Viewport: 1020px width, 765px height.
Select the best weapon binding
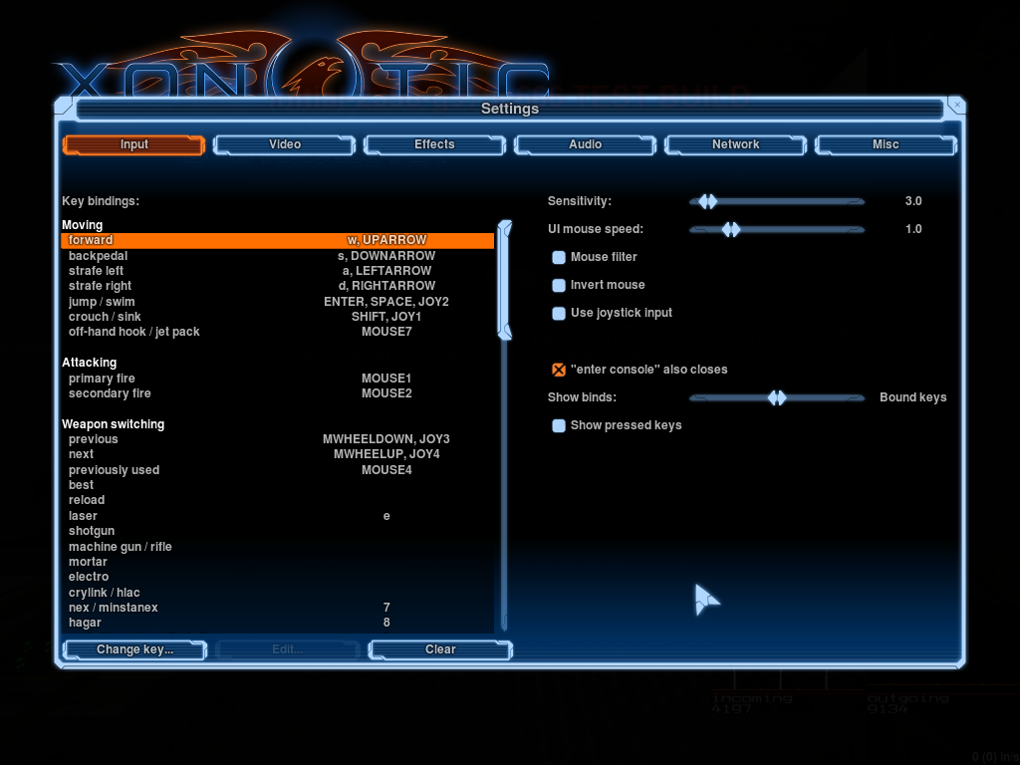(x=278, y=485)
